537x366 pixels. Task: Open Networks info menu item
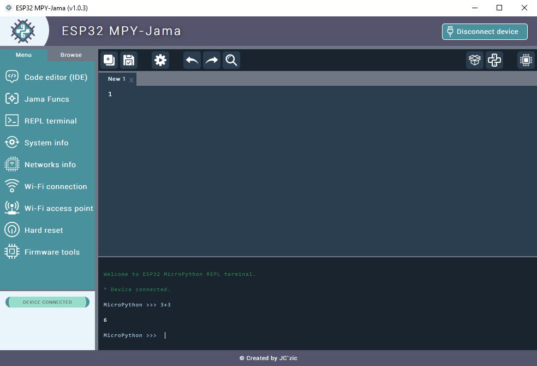47,164
